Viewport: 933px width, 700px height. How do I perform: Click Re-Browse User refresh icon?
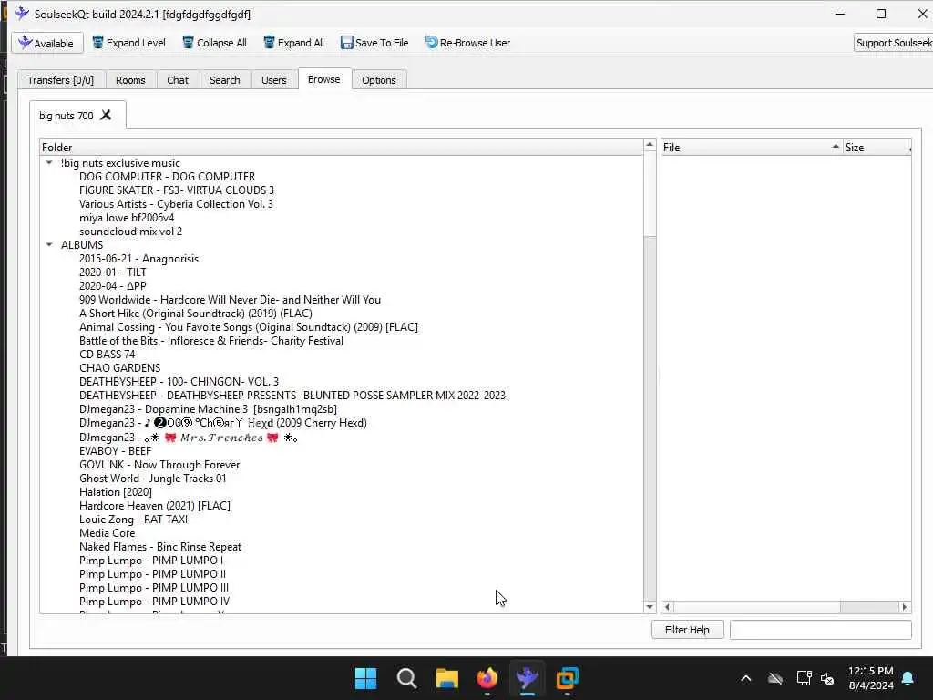coord(431,43)
